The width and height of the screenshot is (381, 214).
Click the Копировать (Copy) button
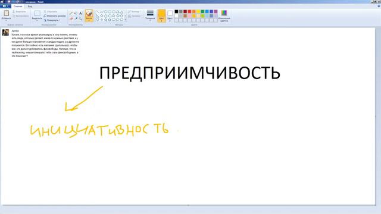point(20,16)
